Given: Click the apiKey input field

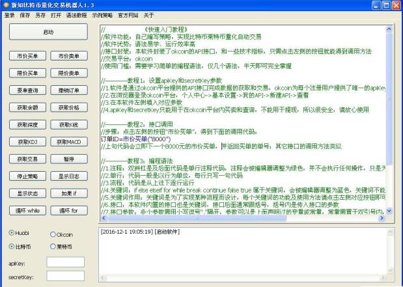Looking at the screenshot, I should [65, 262].
